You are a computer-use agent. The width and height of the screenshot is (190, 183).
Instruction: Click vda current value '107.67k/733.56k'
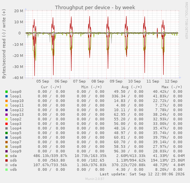[x=50, y=165]
